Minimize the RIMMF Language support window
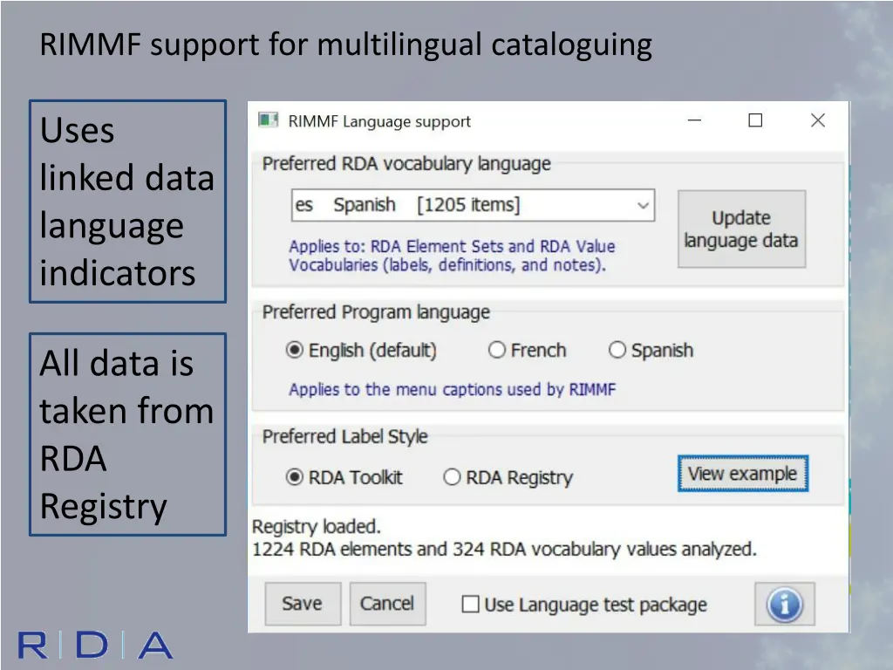Screen dimensions: 893x670 [x=694, y=120]
